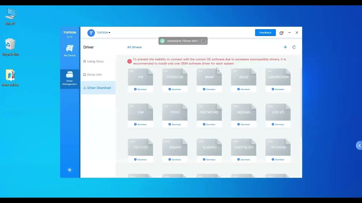Expand the blue side panel arrow

359,146
